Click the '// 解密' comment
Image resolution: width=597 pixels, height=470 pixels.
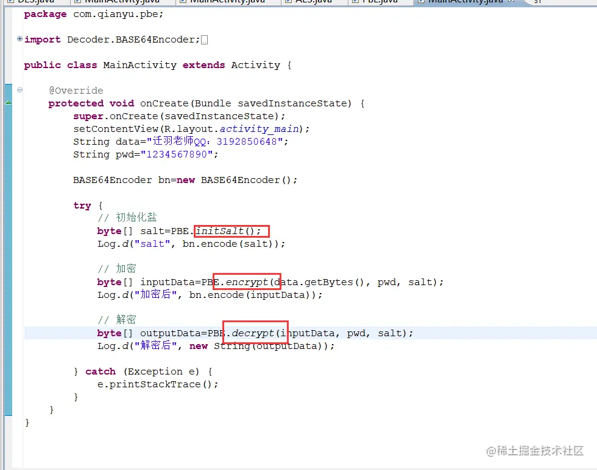click(x=117, y=320)
